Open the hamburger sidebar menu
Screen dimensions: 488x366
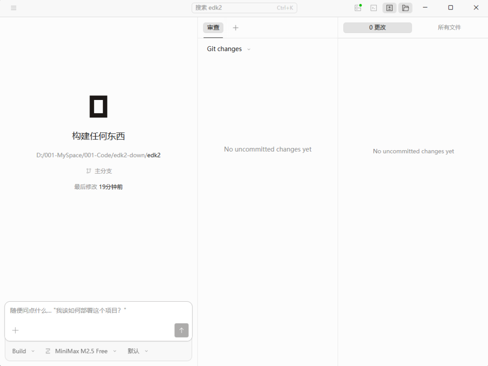14,8
